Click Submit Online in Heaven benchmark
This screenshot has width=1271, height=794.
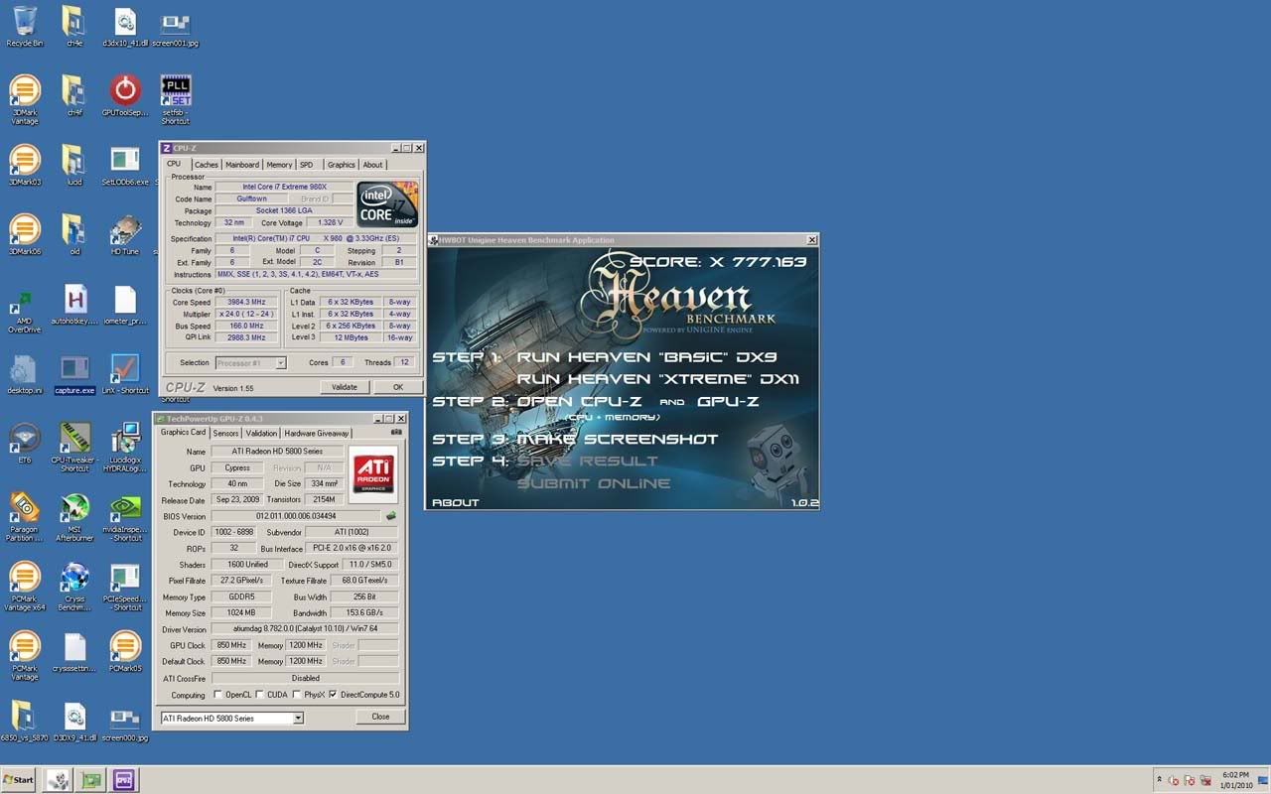click(593, 483)
